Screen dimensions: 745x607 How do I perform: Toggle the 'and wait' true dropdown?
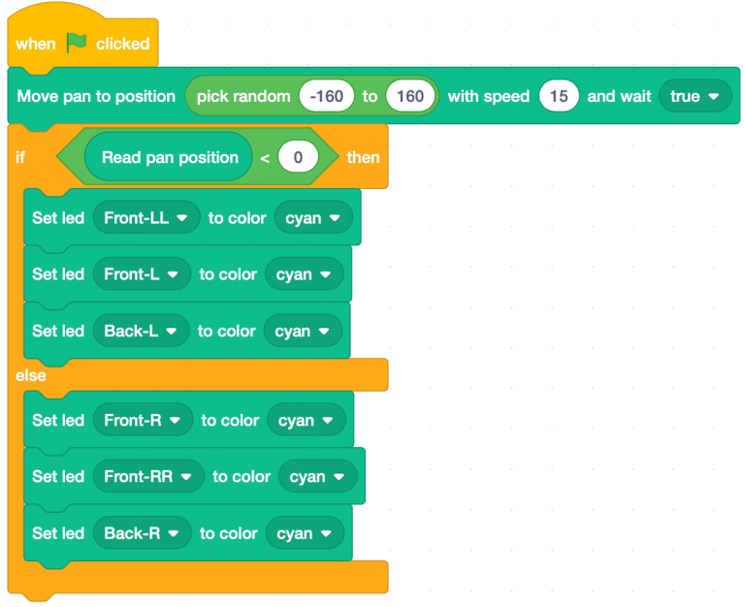(x=694, y=96)
